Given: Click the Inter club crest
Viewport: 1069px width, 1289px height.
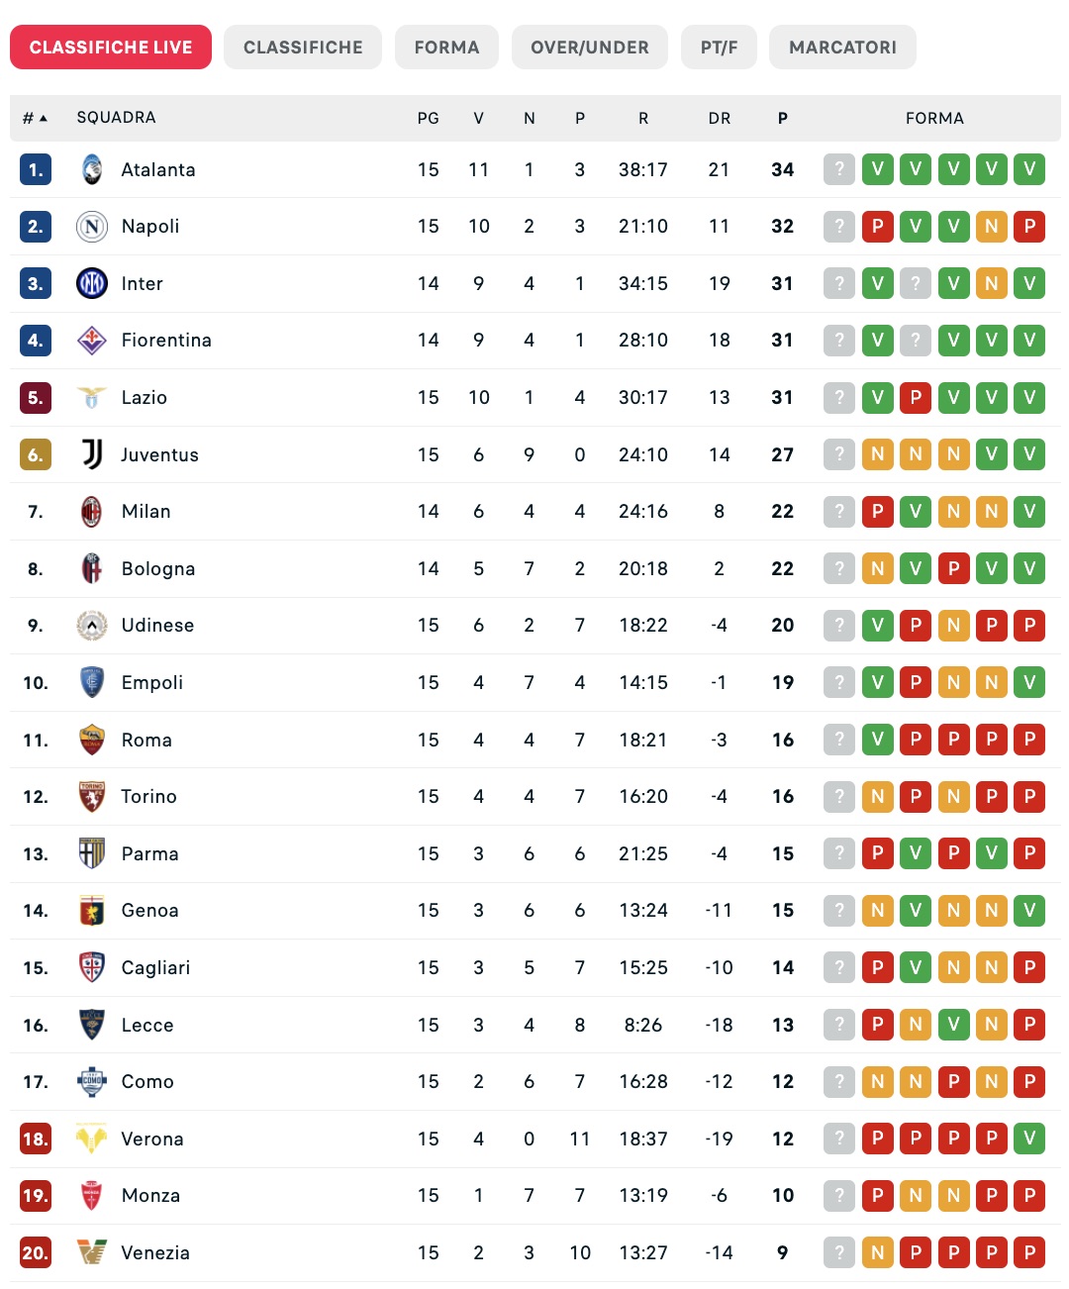Looking at the screenshot, I should click(x=92, y=284).
